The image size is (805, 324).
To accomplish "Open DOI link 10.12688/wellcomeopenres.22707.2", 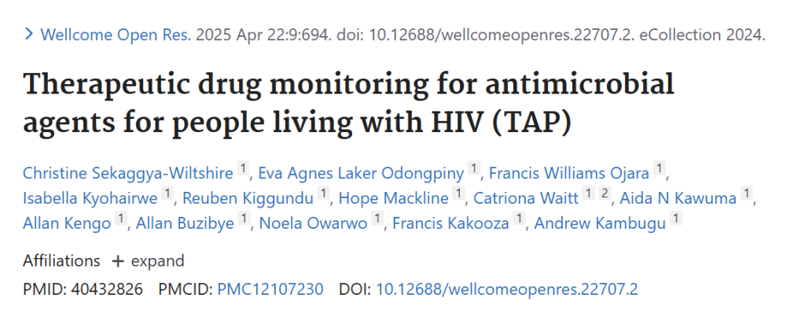I will tap(507, 289).
